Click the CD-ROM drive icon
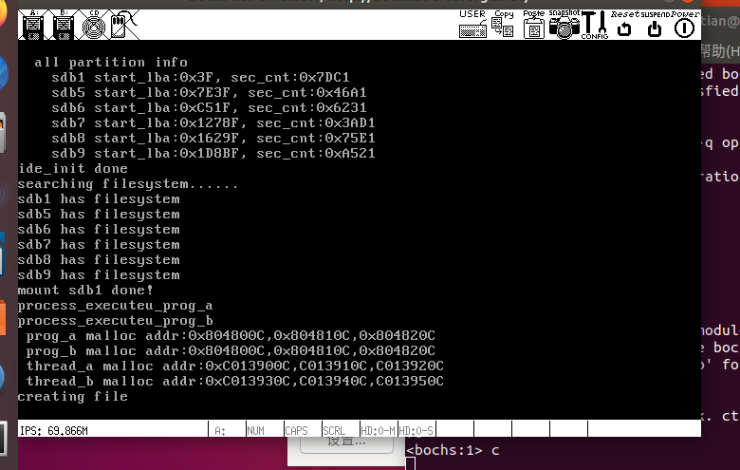Viewport: 740px width, 470px height. (x=90, y=25)
